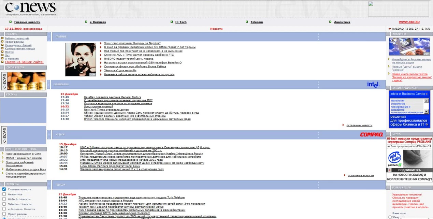This screenshot has height=219, width=433.
Task: Click the grid icon beside Telecom section header
Action: coord(49,185)
